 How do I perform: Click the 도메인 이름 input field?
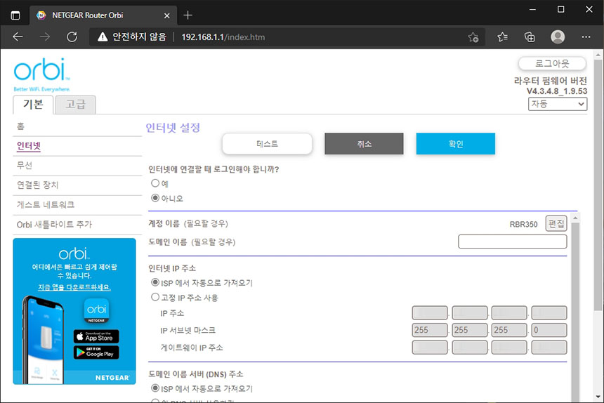click(x=512, y=242)
